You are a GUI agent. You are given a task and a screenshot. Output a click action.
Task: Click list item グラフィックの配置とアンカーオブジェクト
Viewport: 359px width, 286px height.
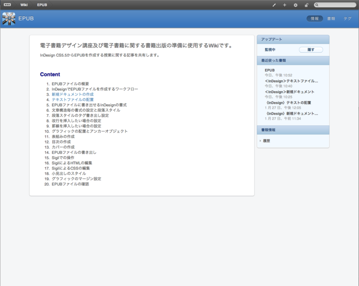(x=89, y=131)
